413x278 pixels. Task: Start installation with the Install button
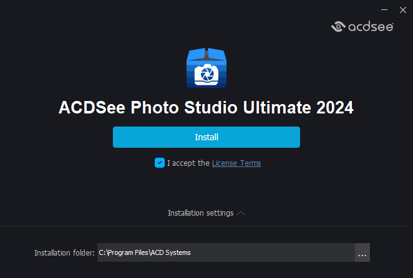click(206, 137)
